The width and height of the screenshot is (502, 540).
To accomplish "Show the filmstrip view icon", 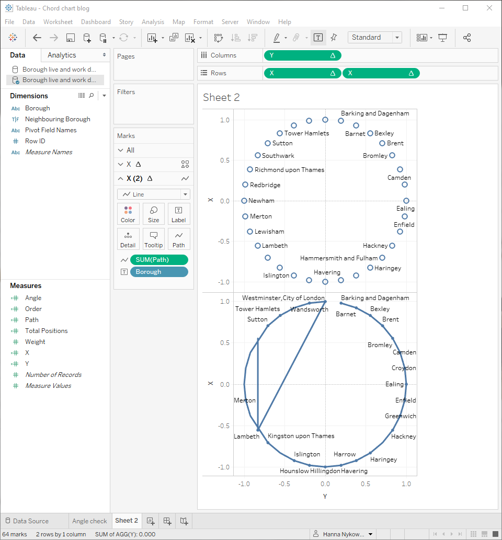I will pos(484,534).
